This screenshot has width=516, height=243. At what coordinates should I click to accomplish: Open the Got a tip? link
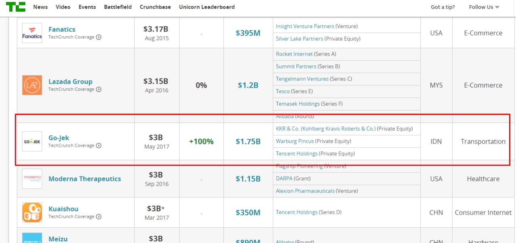(x=443, y=7)
